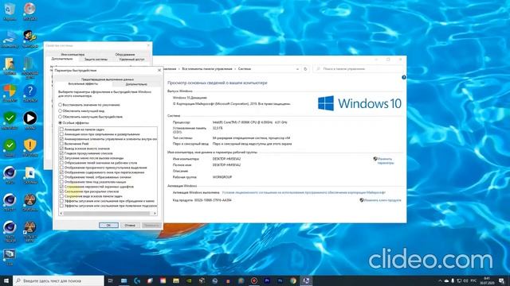Open the Microsoft license terms link

click(x=304, y=192)
